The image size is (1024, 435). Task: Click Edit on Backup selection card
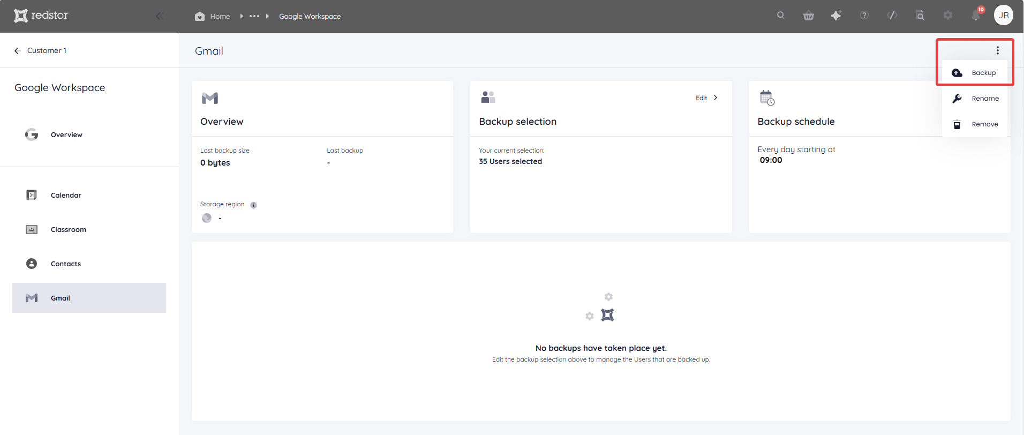click(x=701, y=98)
